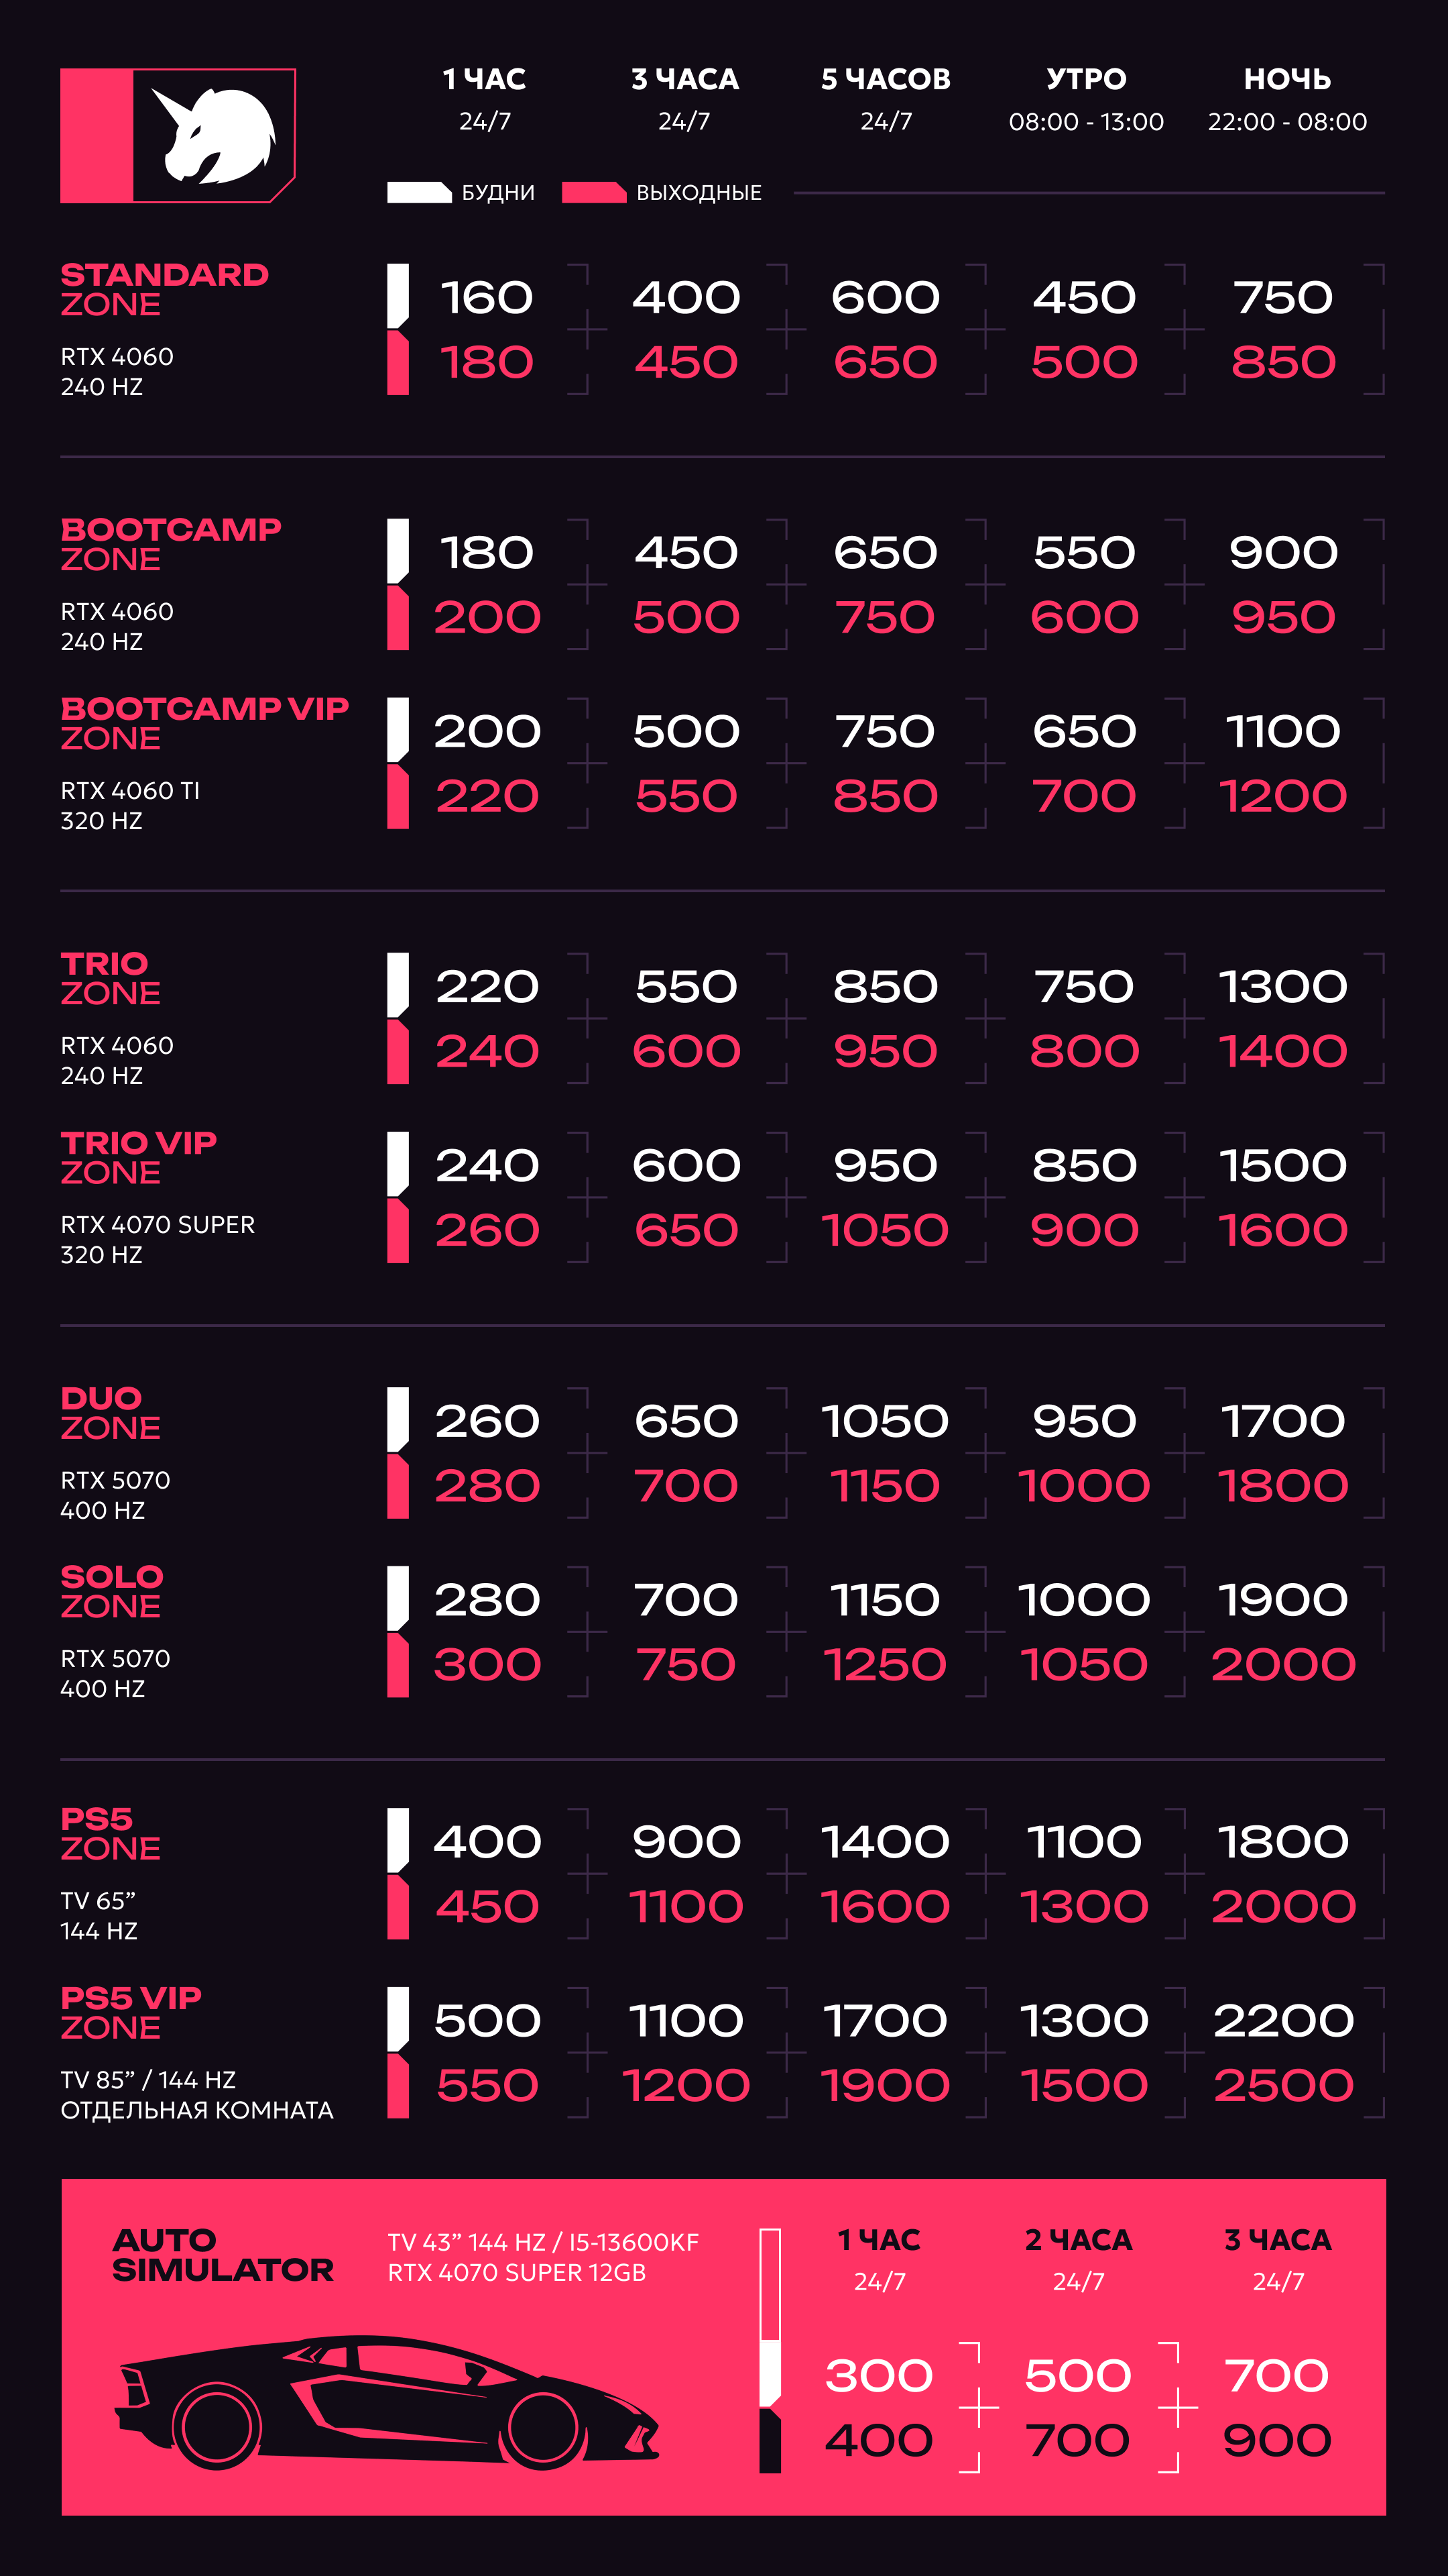Viewport: 1448px width, 2576px height.
Task: Click the unicorn logo
Action: tap(178, 136)
